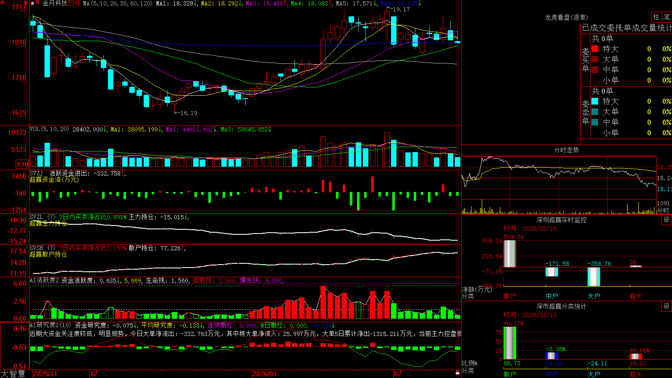The image size is (672, 378).
Task: Click the star favorite icon beside 金丹科技
Action: (33, 3)
